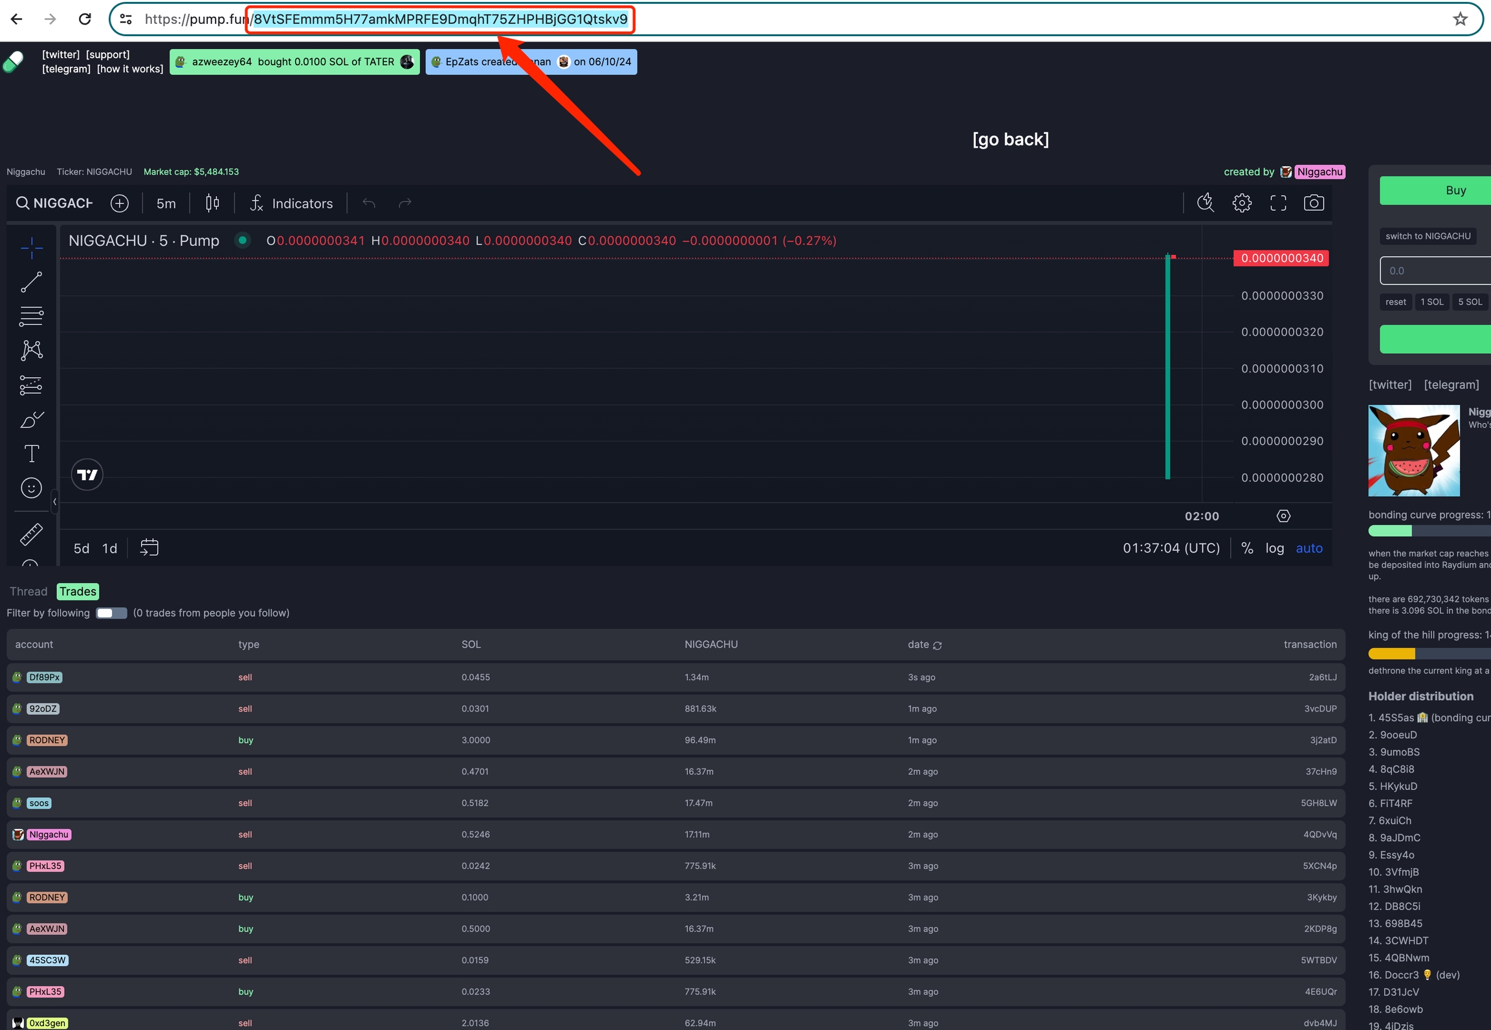Select the brush drawing tool
Viewport: 1491px width, 1030px height.
click(31, 419)
